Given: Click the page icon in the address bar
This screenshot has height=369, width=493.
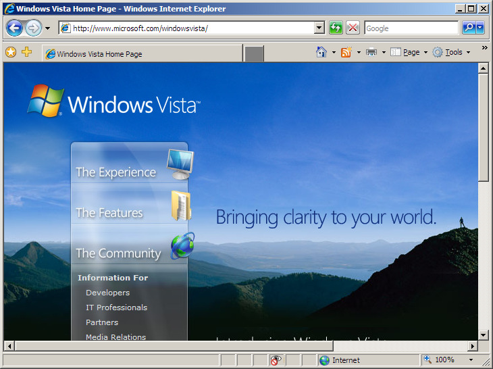Looking at the screenshot, I should (x=65, y=28).
